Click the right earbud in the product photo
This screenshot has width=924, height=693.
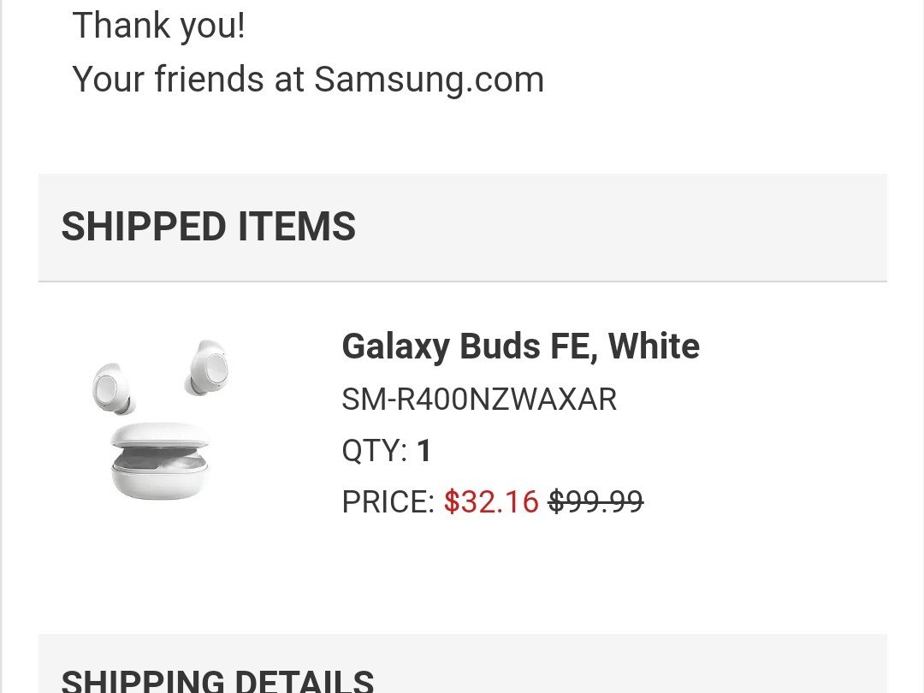[206, 366]
